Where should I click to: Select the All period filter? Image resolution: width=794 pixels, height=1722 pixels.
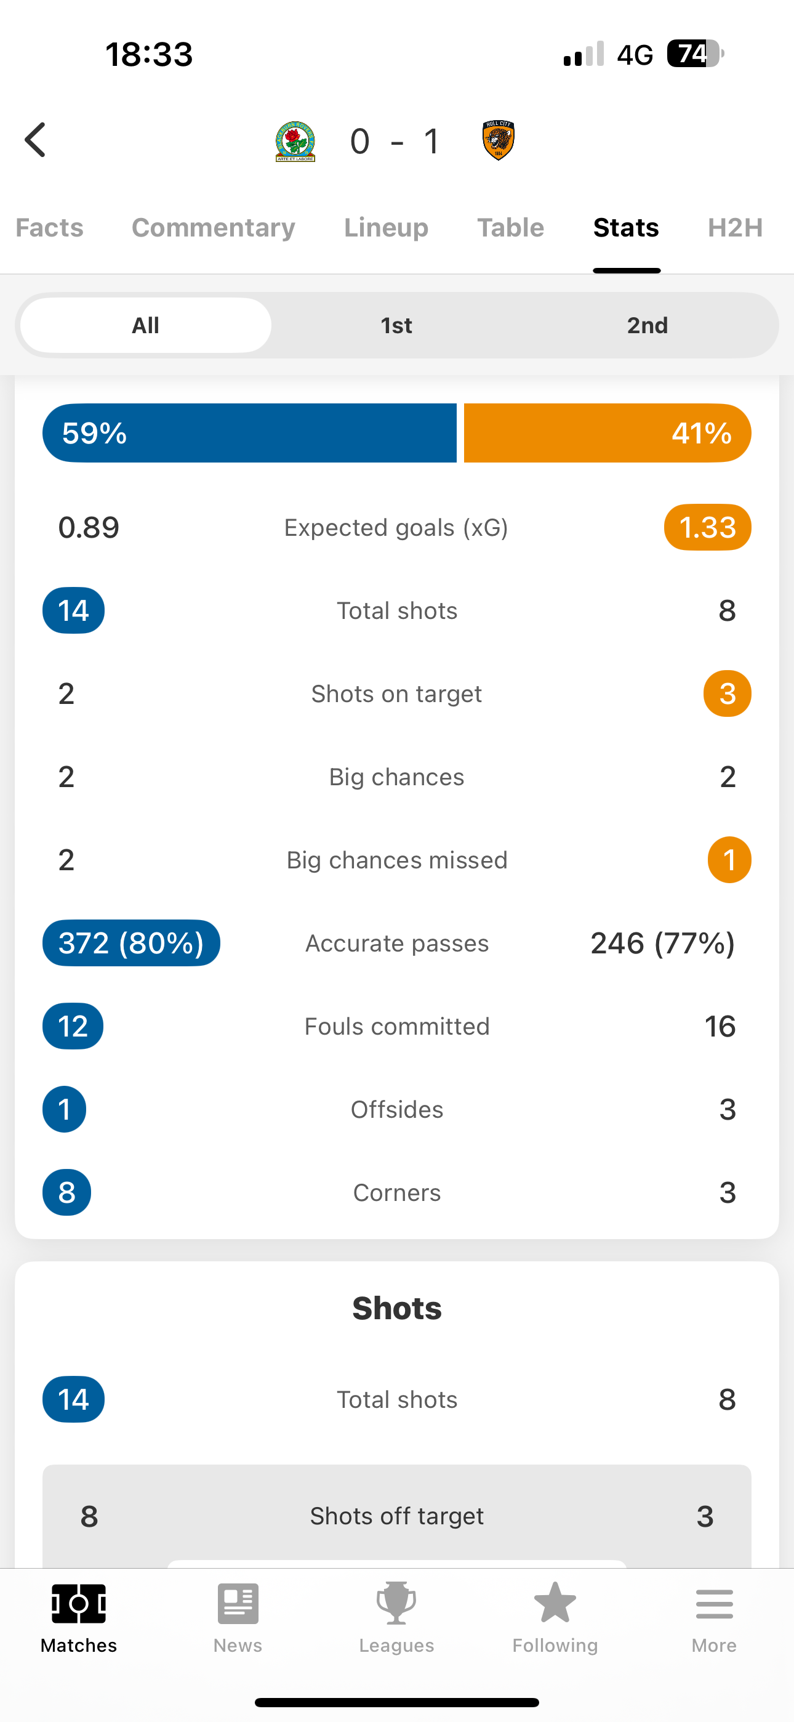146,326
